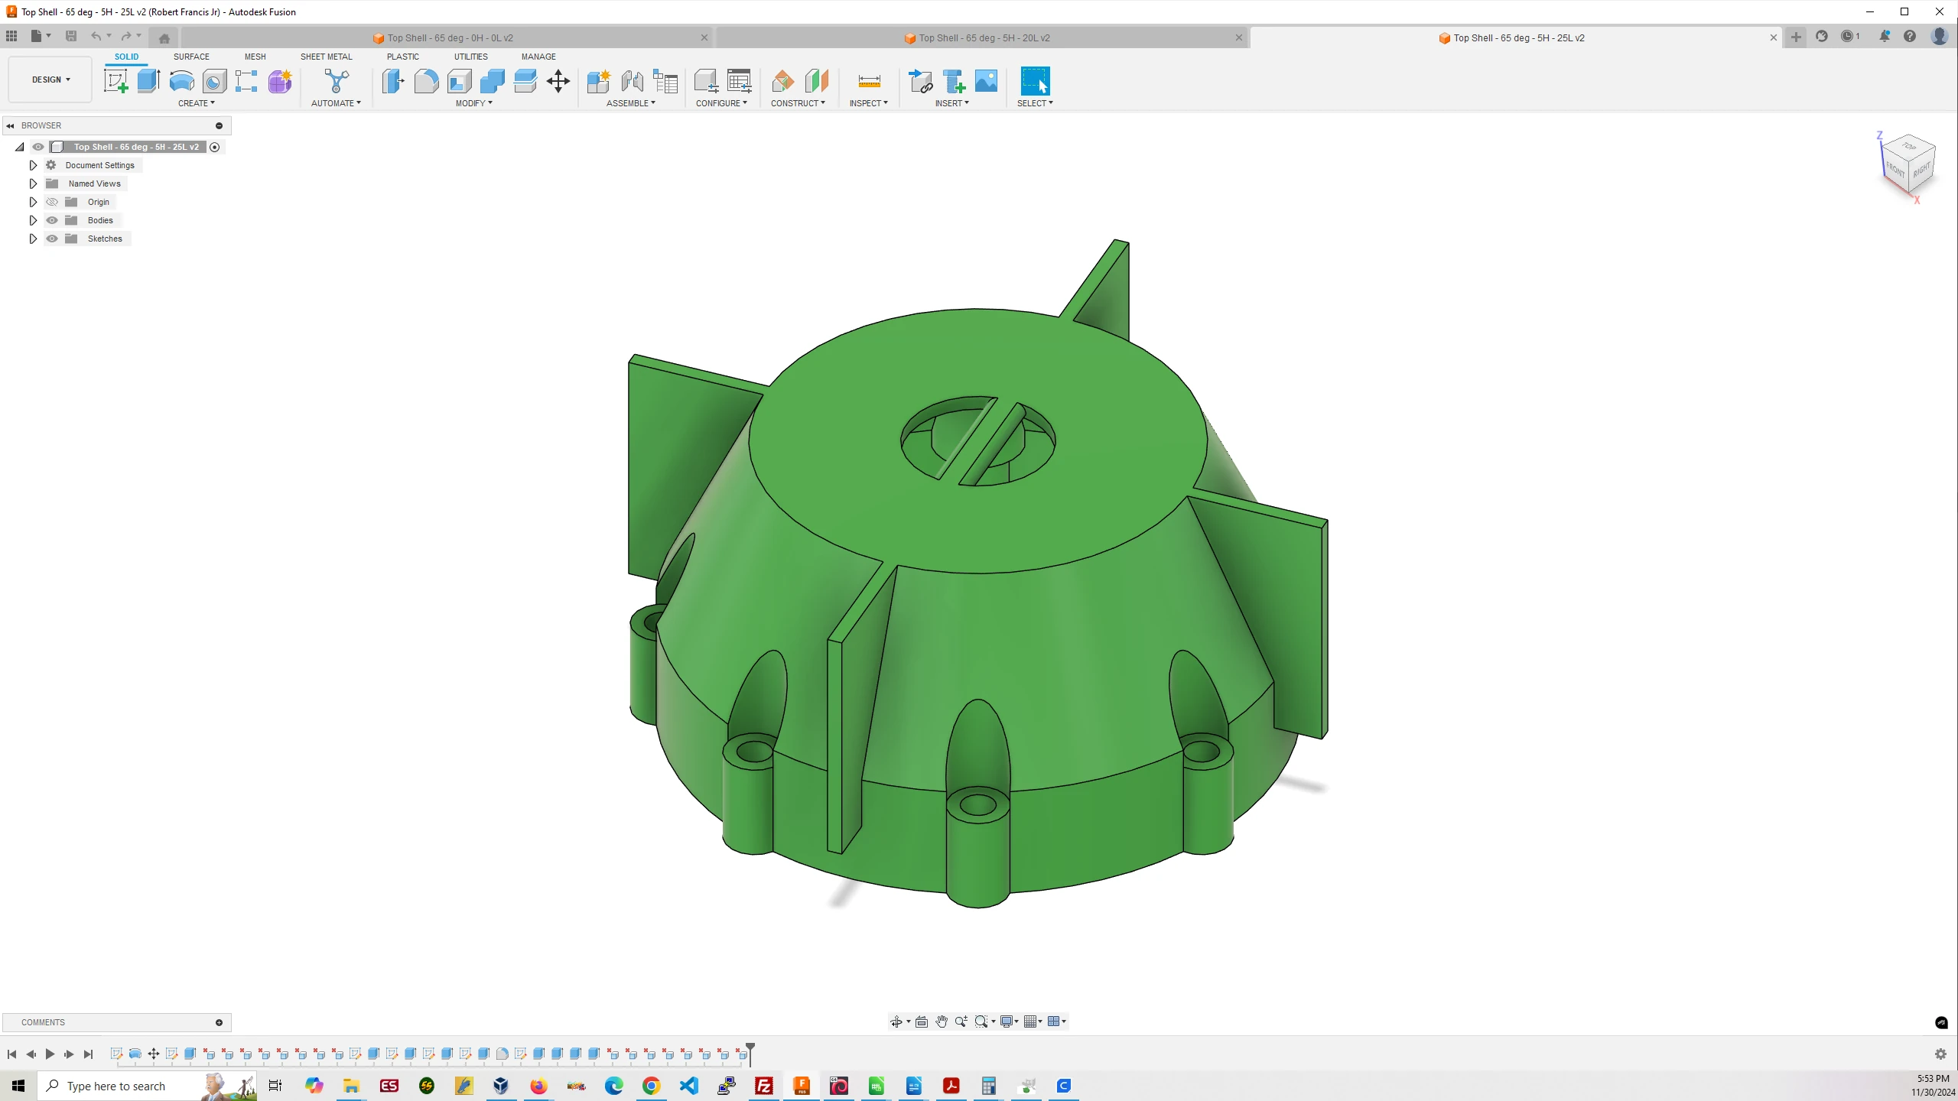Expand the Document Settings node
The height and width of the screenshot is (1101, 1958).
pyautogui.click(x=33, y=165)
